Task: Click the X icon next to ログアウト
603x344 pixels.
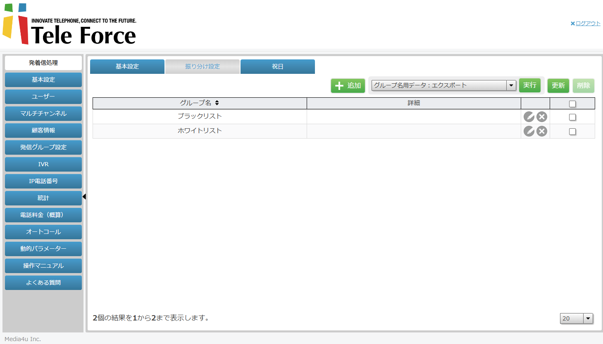Action: [572, 23]
